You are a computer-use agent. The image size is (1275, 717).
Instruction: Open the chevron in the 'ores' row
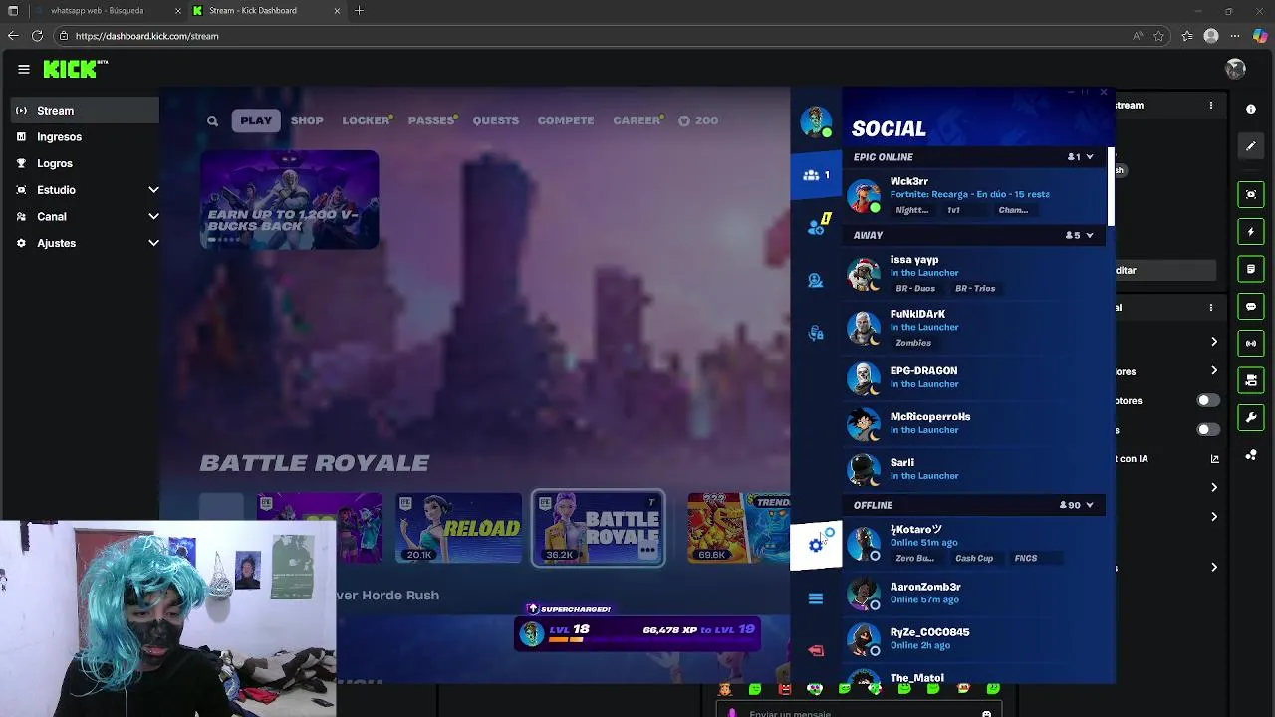(x=1214, y=371)
